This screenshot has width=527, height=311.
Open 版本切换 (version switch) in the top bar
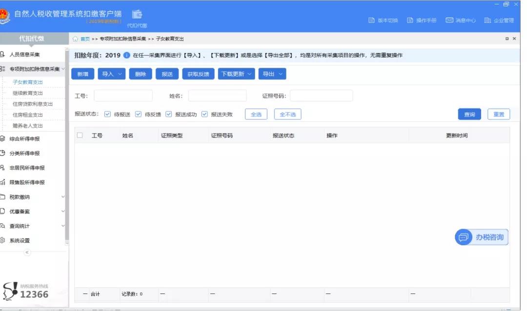pos(386,20)
